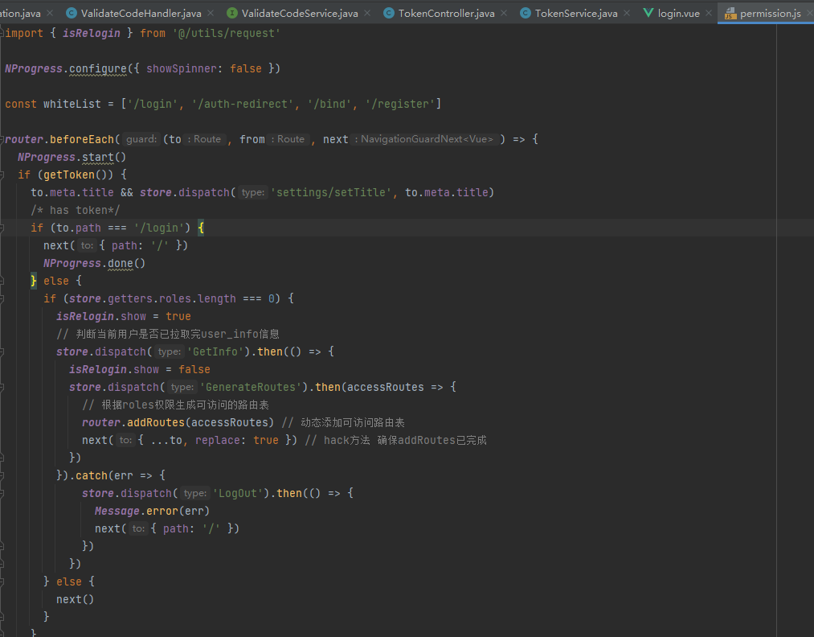Select the TokenService.java tab
This screenshot has width=814, height=637.
(576, 13)
